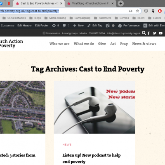Click the phone number 0161 872 9294
Image resolution: width=165 pixels, height=165 pixels.
(x=97, y=33)
